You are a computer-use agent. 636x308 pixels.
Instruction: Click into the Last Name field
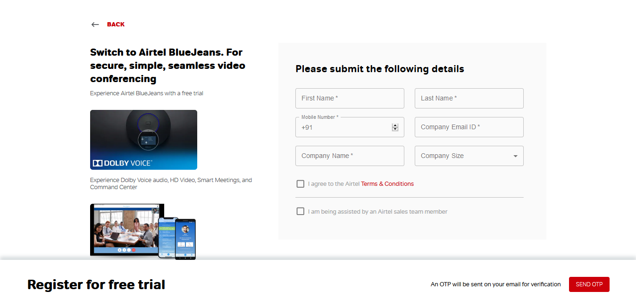tap(469, 98)
